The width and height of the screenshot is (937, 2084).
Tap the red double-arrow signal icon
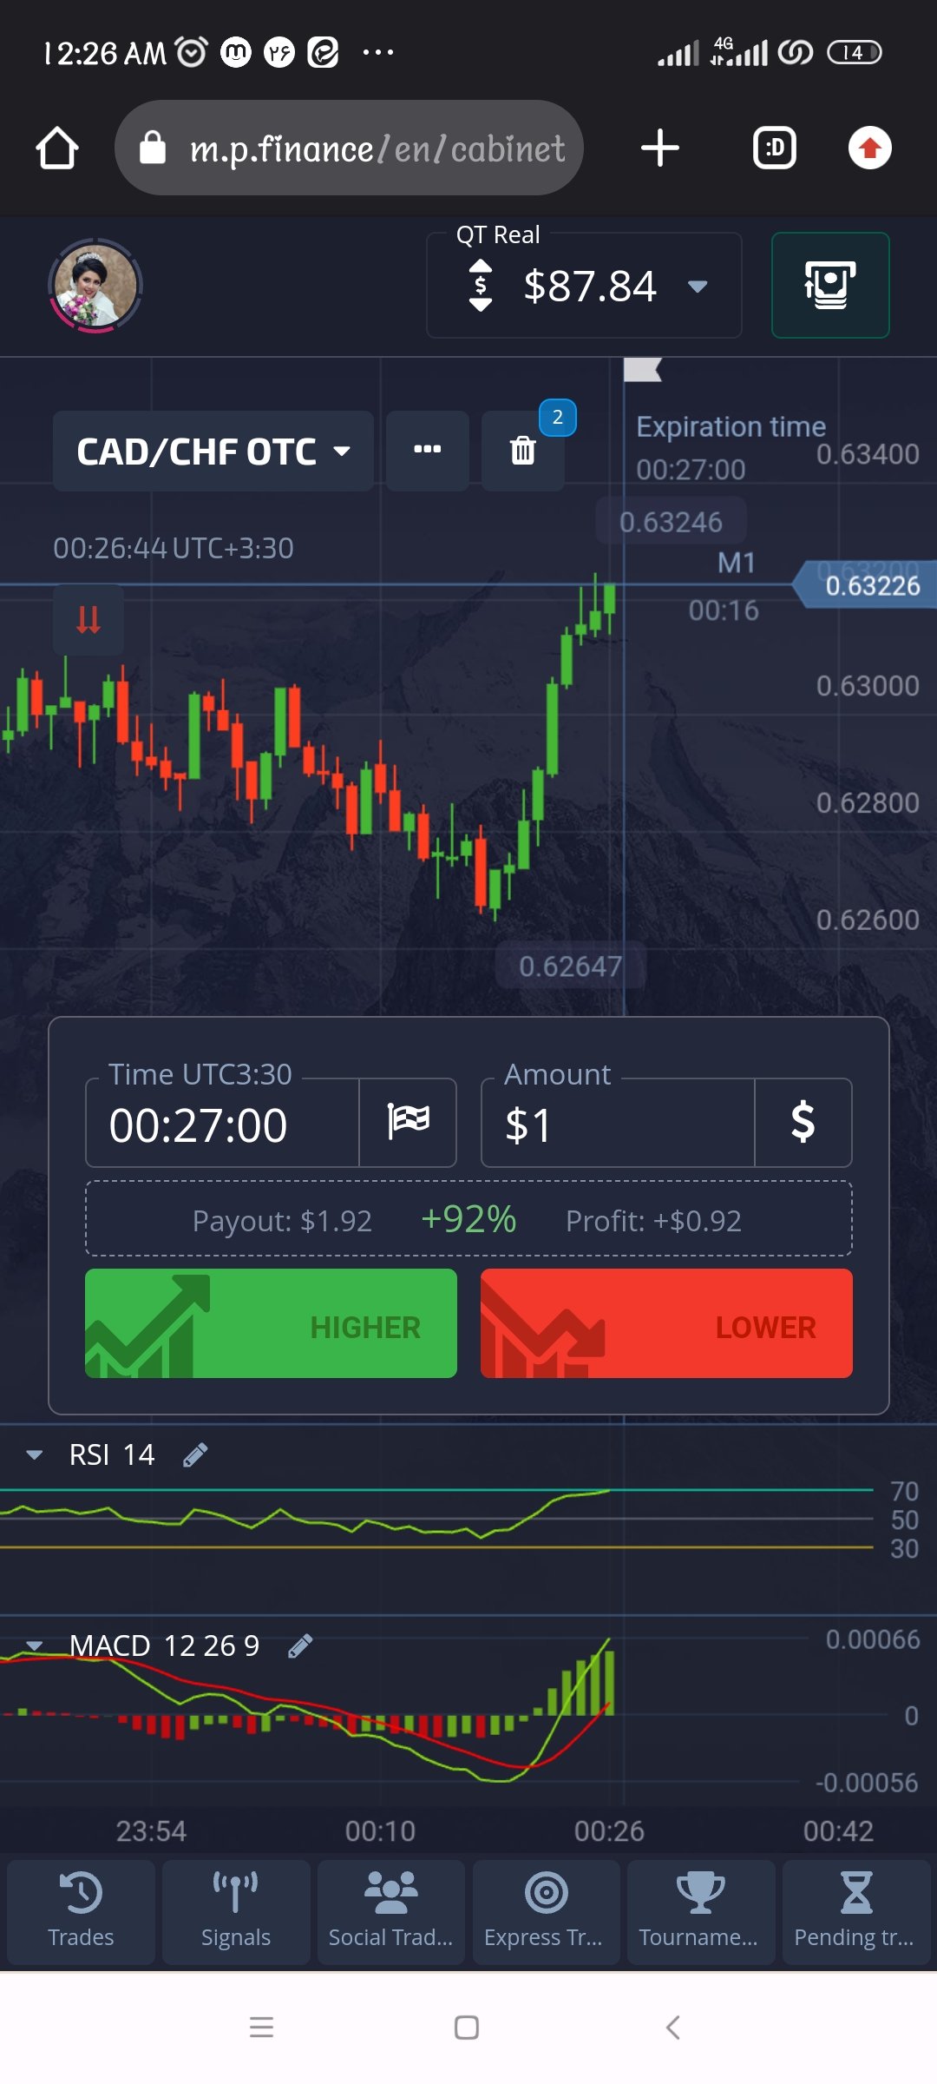88,620
